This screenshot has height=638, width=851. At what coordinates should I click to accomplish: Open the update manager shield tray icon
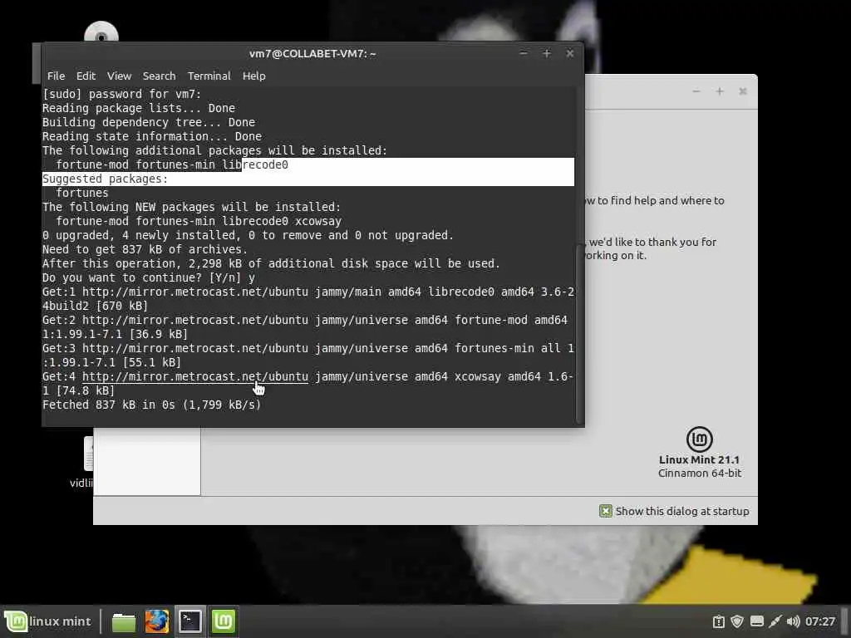pos(736,621)
